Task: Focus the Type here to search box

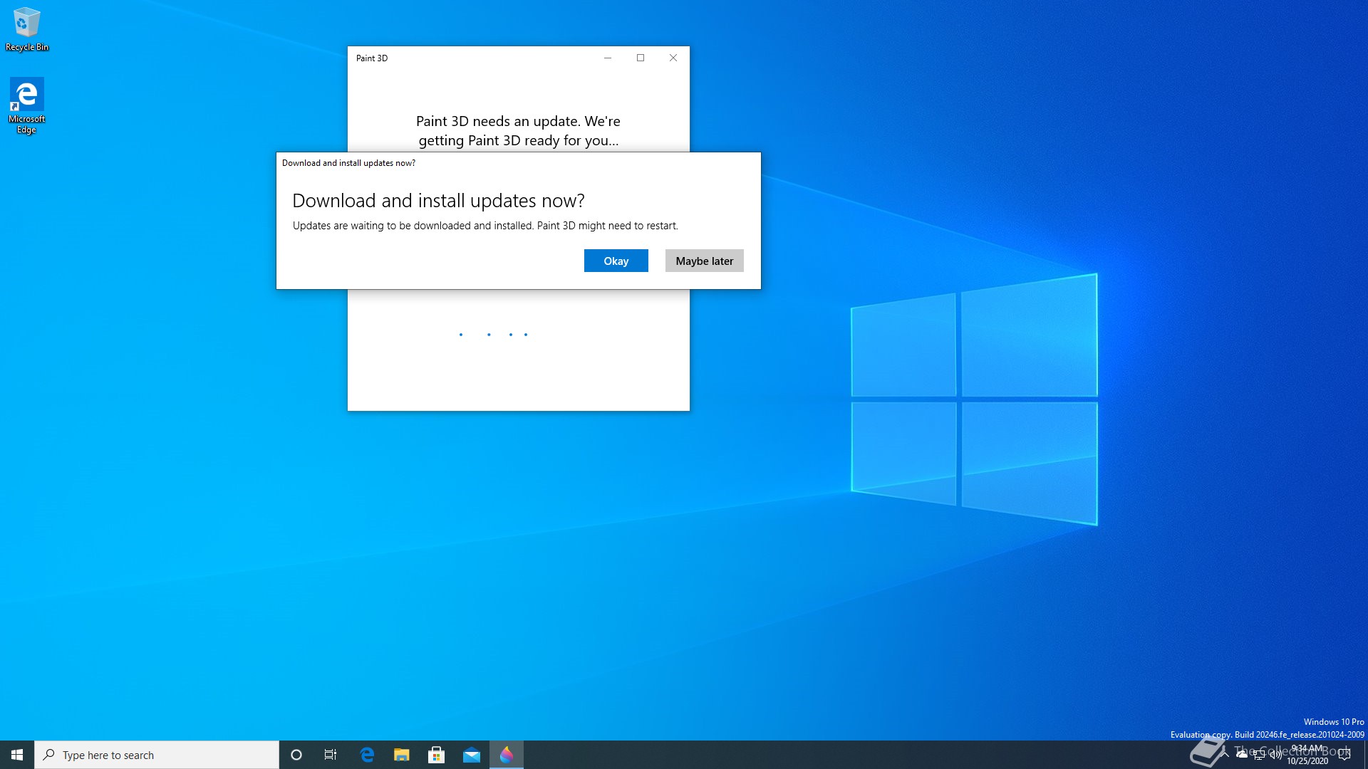Action: point(157,755)
